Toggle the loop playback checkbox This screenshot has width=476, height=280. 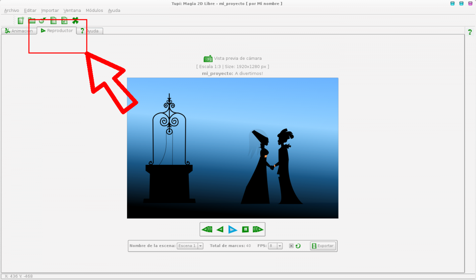click(x=291, y=246)
